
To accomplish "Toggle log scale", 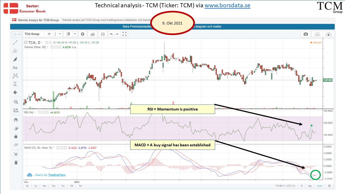I will tap(310, 186).
